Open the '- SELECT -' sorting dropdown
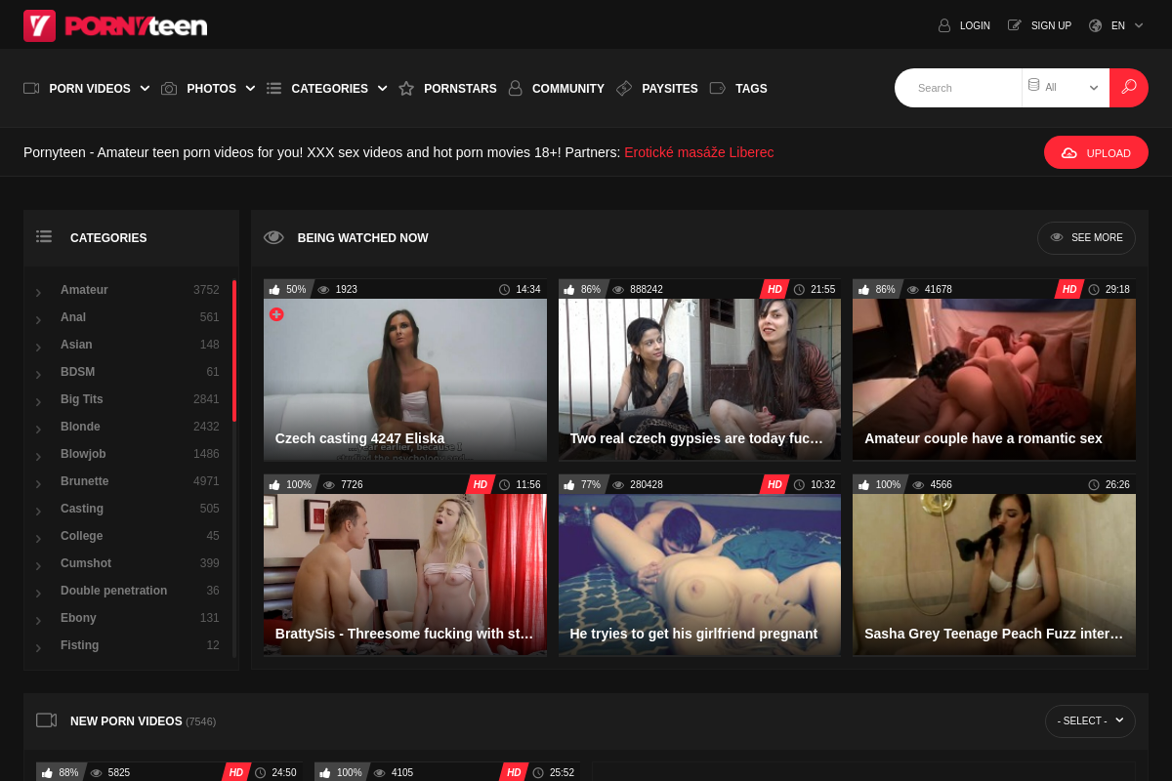This screenshot has height=781, width=1172. point(1090,720)
